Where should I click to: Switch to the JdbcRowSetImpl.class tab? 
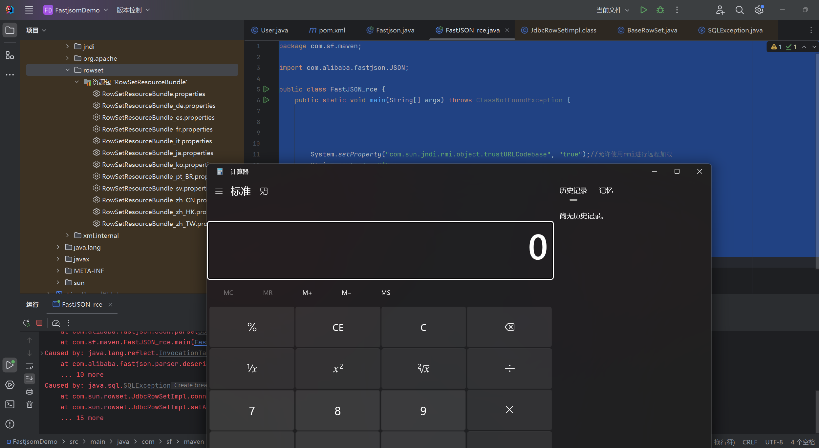click(558, 30)
